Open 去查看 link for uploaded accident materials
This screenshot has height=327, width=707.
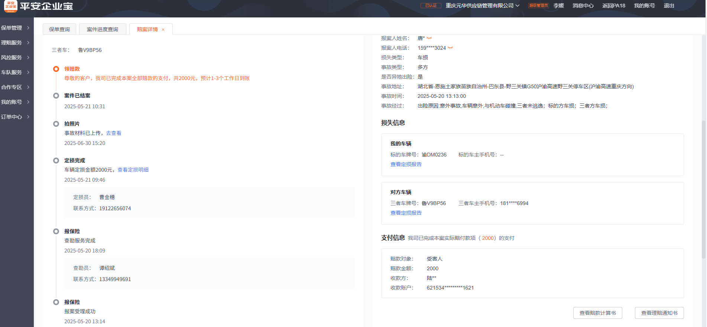tap(114, 133)
